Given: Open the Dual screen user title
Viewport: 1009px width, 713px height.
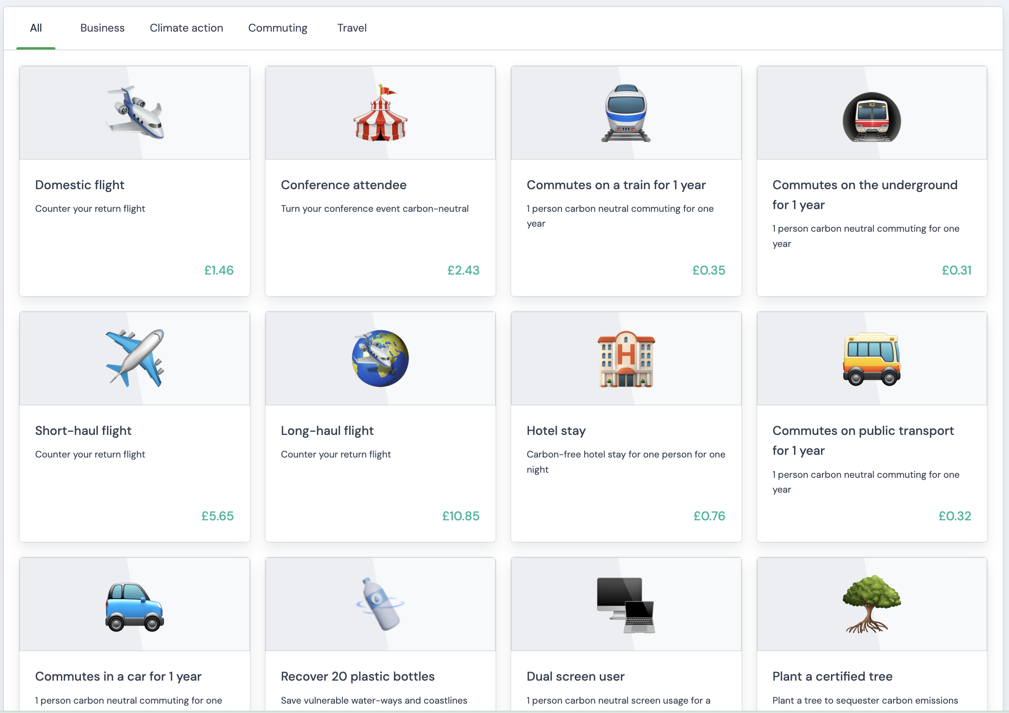Looking at the screenshot, I should pos(575,676).
